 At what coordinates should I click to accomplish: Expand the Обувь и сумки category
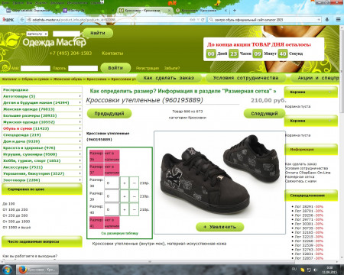(42, 128)
